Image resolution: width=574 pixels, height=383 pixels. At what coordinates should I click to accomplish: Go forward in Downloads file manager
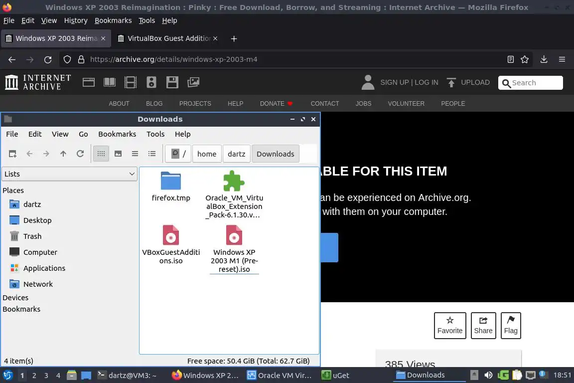tap(46, 154)
